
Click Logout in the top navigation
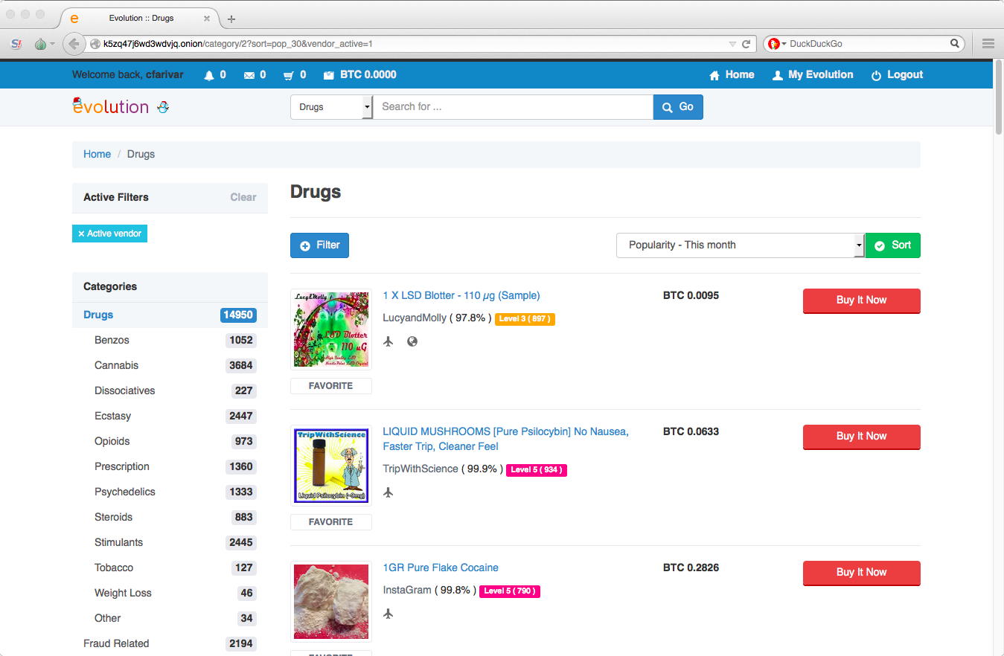(x=897, y=75)
